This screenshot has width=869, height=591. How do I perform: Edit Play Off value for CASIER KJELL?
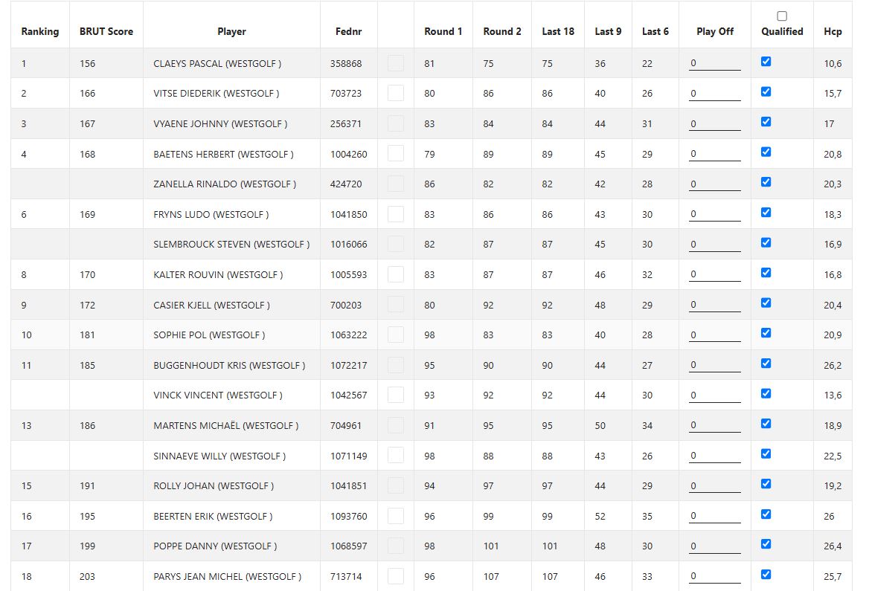click(x=714, y=305)
